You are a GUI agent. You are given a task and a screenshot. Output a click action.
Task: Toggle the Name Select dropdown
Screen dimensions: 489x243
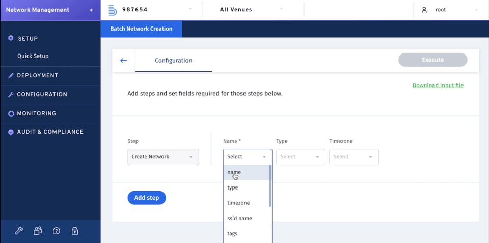(248, 157)
